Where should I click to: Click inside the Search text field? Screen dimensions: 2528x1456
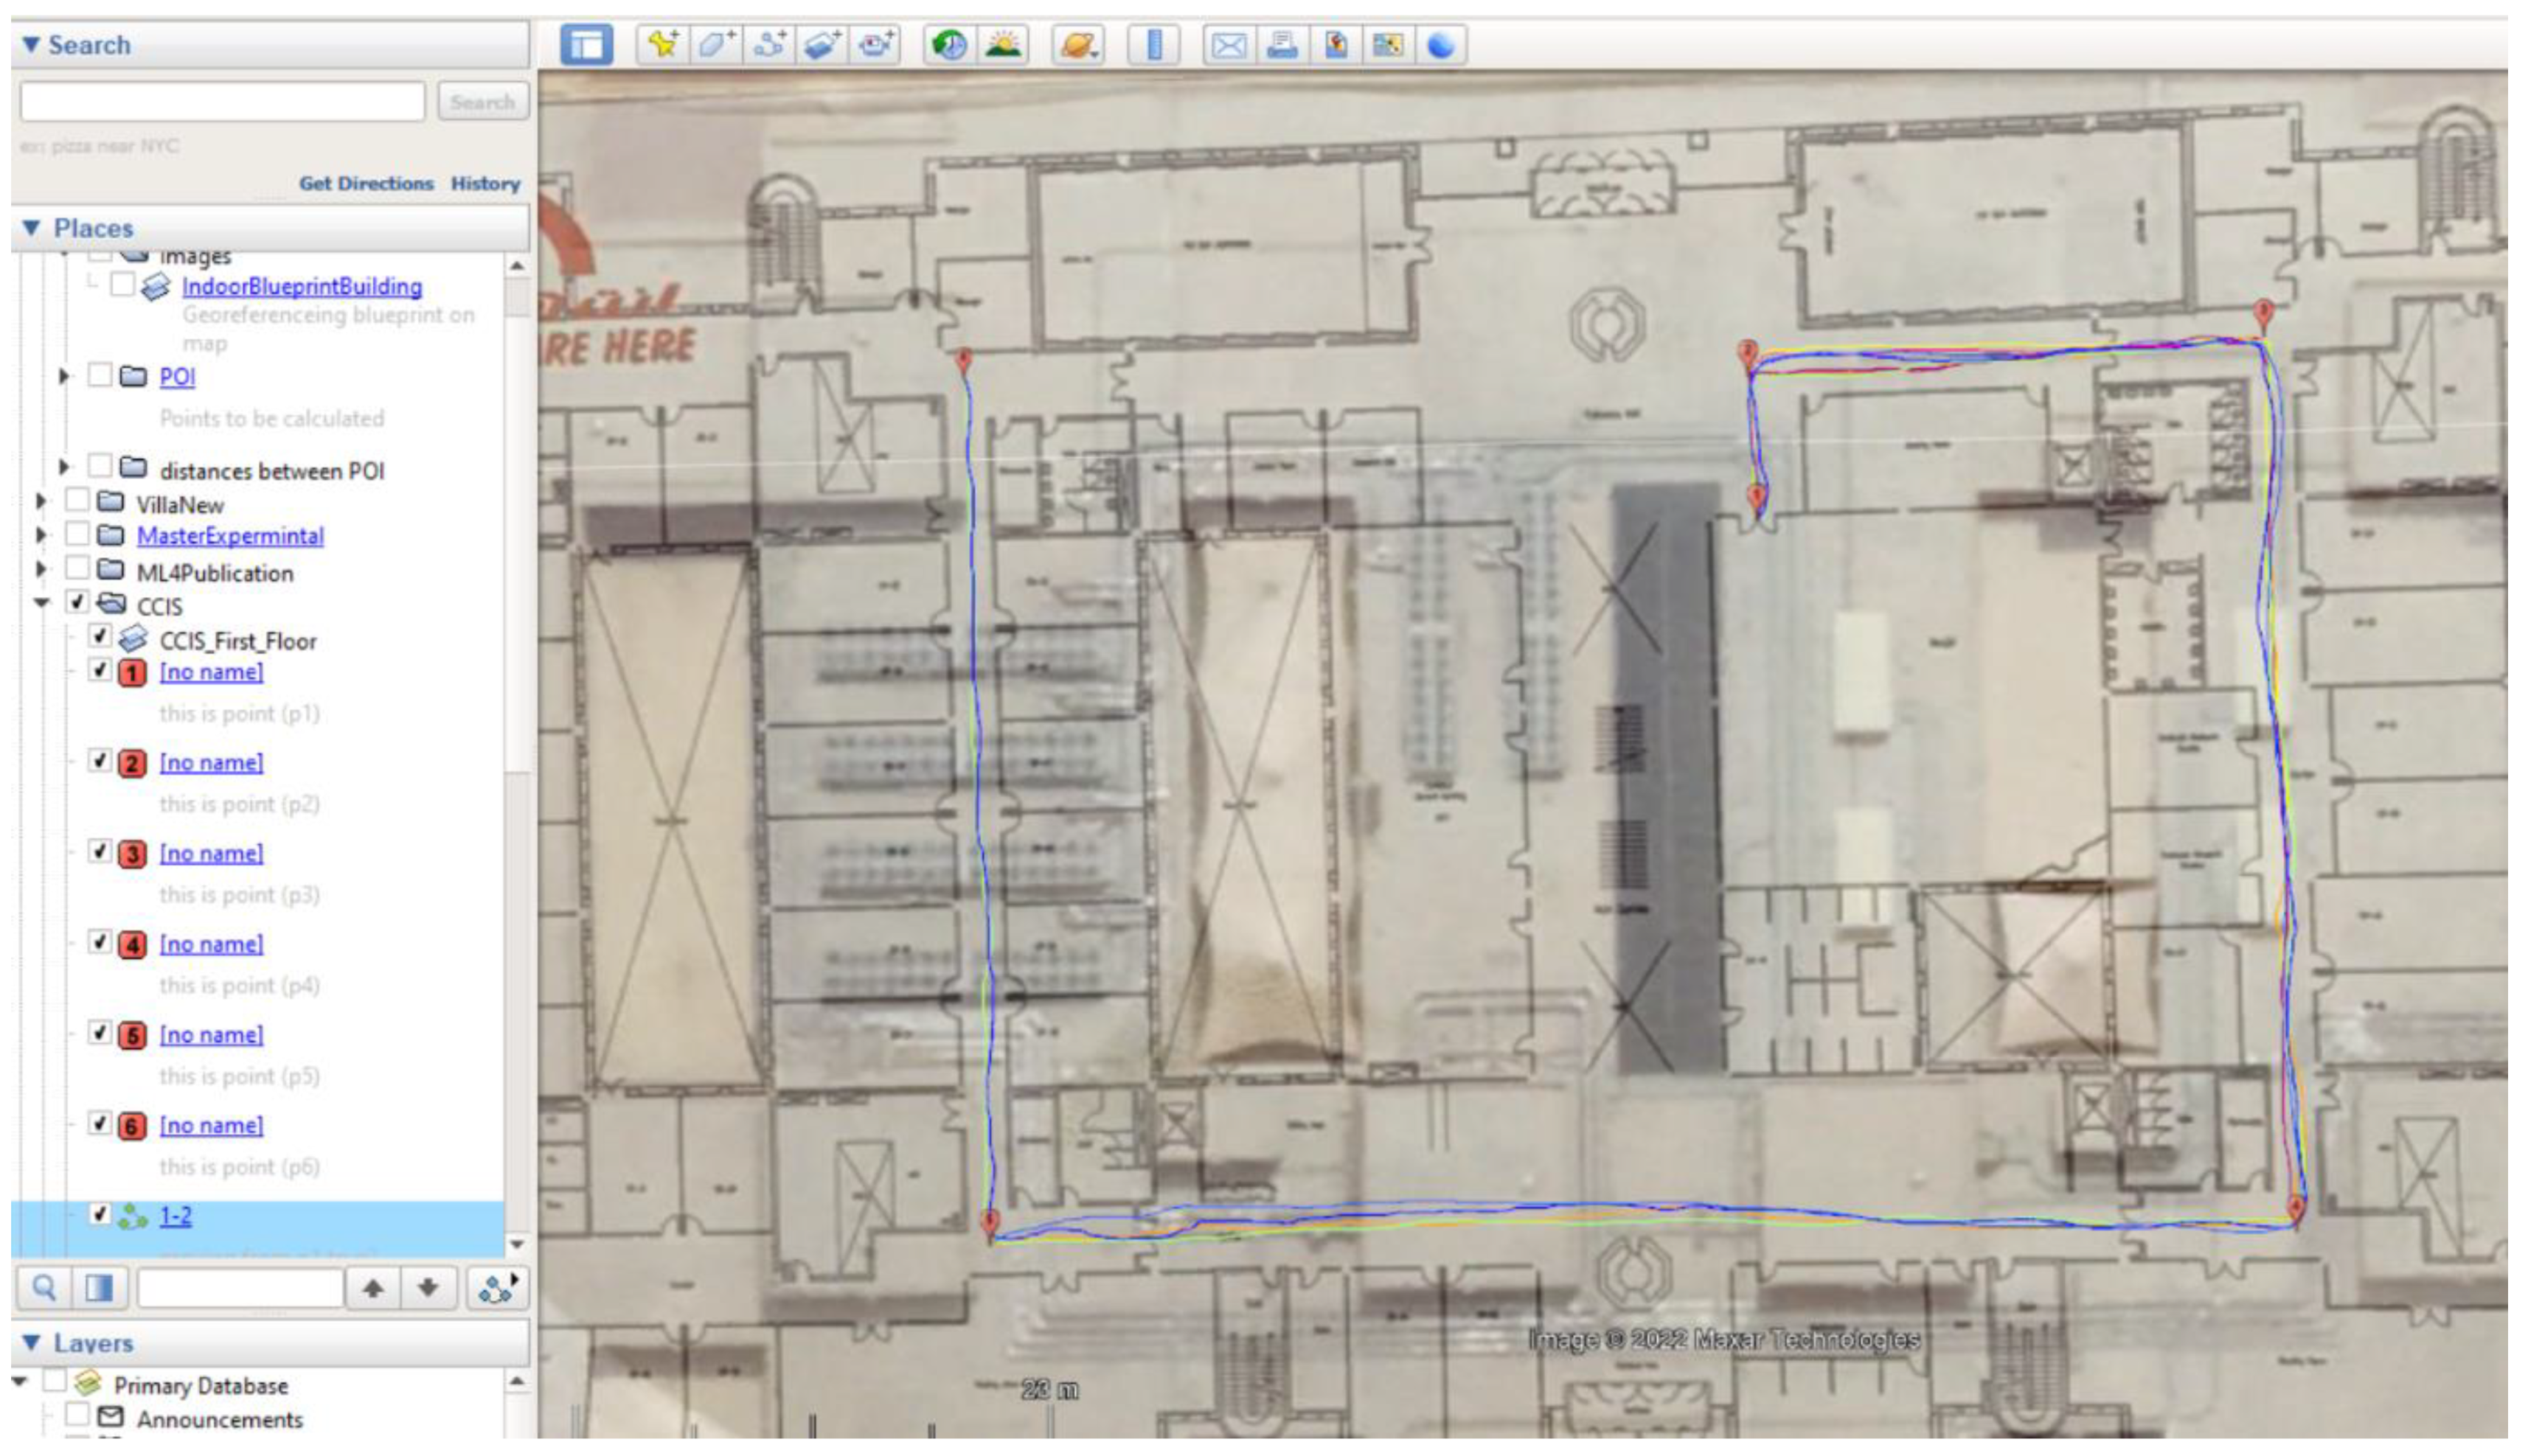coord(222,102)
